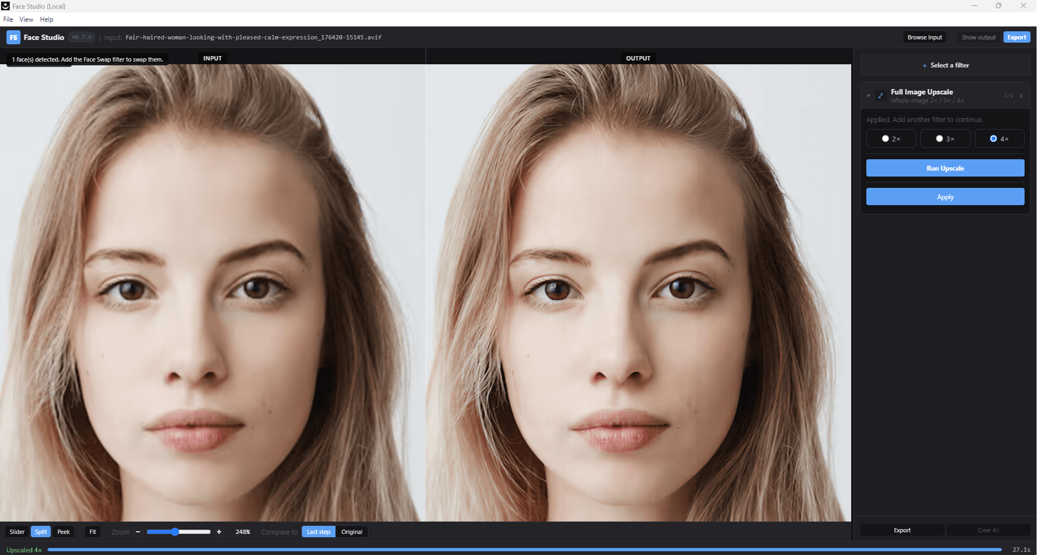Click the zoom slider handle
Viewport: 1037px width, 555px height.
(x=175, y=532)
